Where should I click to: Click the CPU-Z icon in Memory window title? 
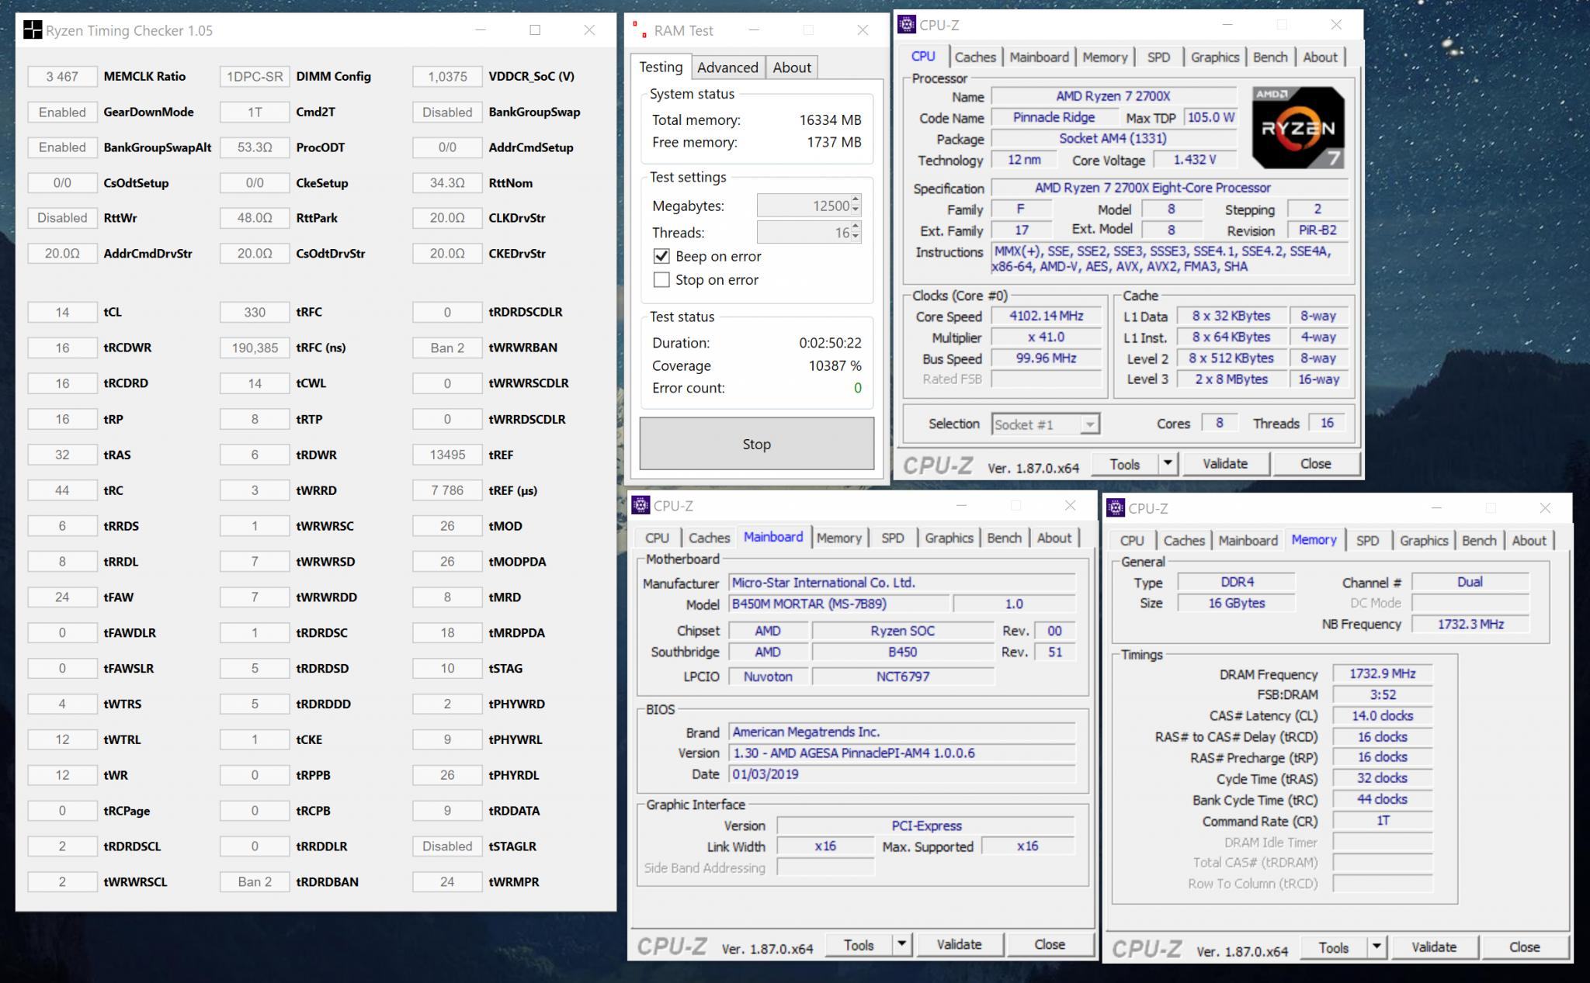click(x=1116, y=507)
